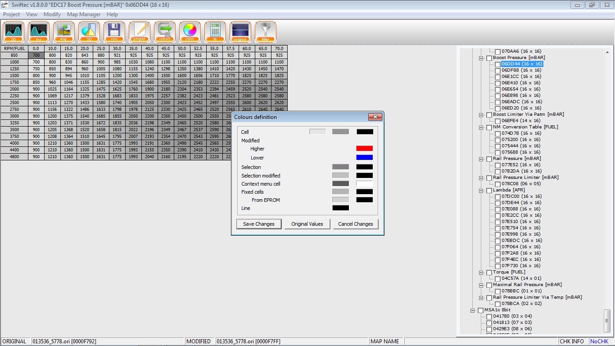Screen dimensions: 615x346
Task: Pick the blue Lower modified colour swatch
Action: 365,157
